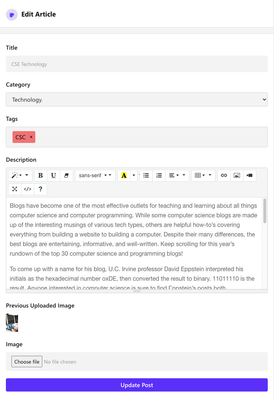Screen dimensions: 274x400
Task: Toggle fullscreen mode for the editor
Action: click(x=15, y=189)
